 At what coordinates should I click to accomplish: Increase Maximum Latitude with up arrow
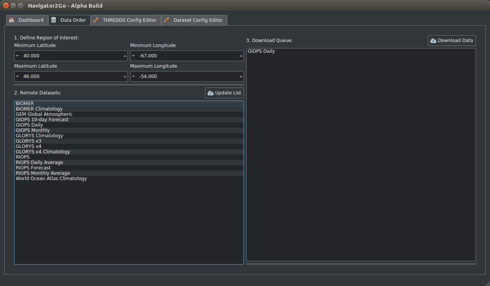click(125, 76)
